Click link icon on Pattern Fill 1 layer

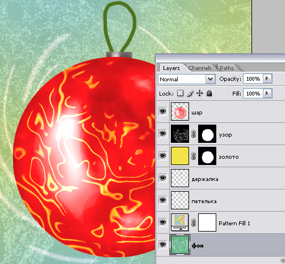[193, 222]
